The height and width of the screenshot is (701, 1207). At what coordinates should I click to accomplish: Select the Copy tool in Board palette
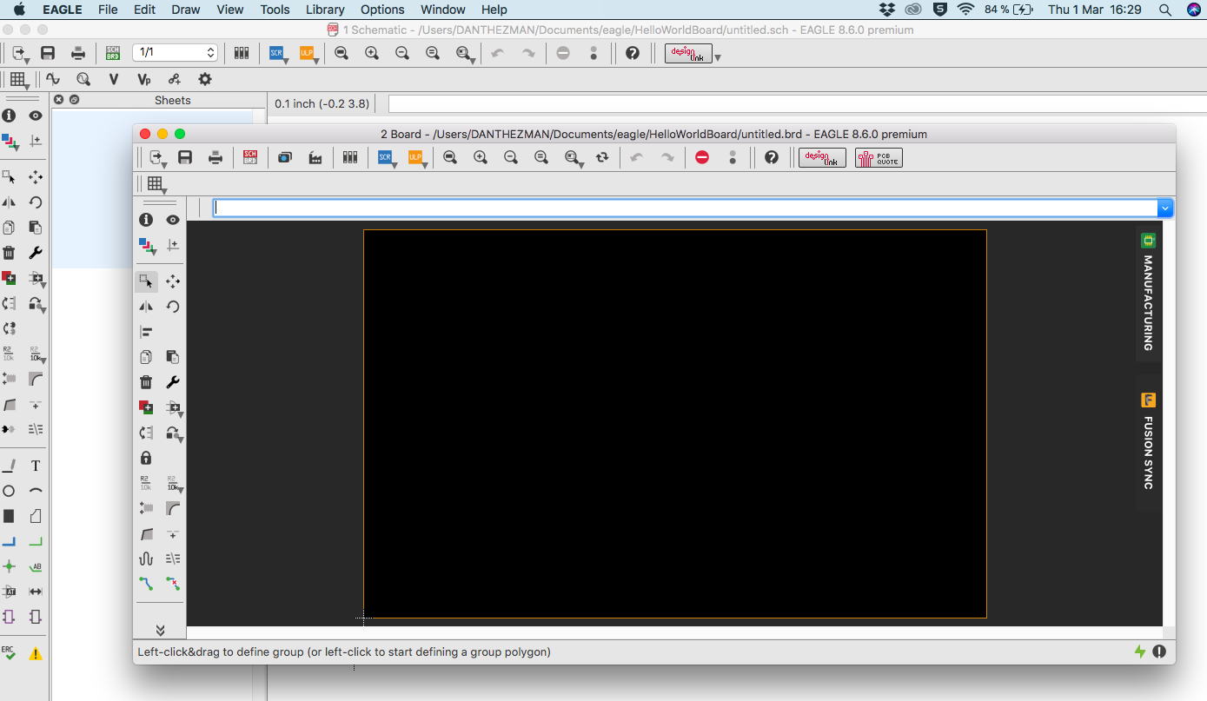pos(146,357)
